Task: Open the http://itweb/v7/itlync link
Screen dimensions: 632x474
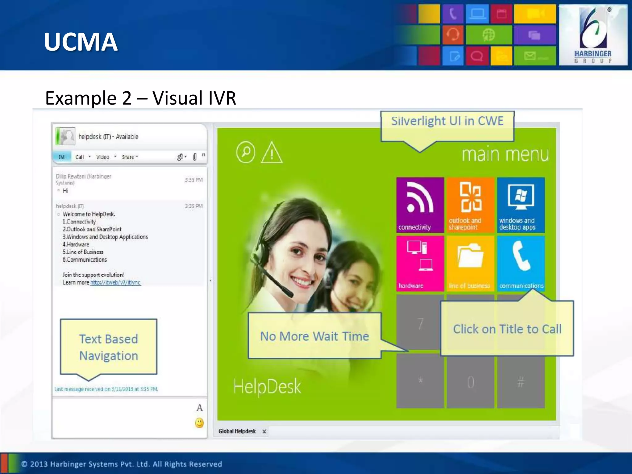Action: click(116, 282)
